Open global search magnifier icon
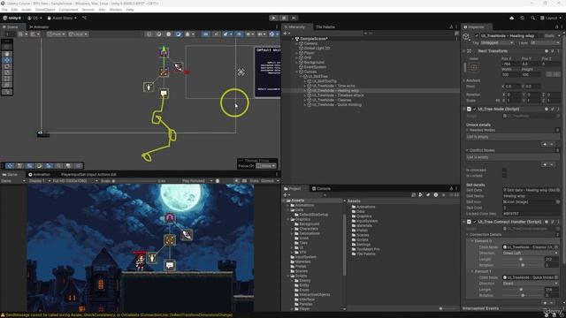The image size is (566, 318). [x=532, y=18]
